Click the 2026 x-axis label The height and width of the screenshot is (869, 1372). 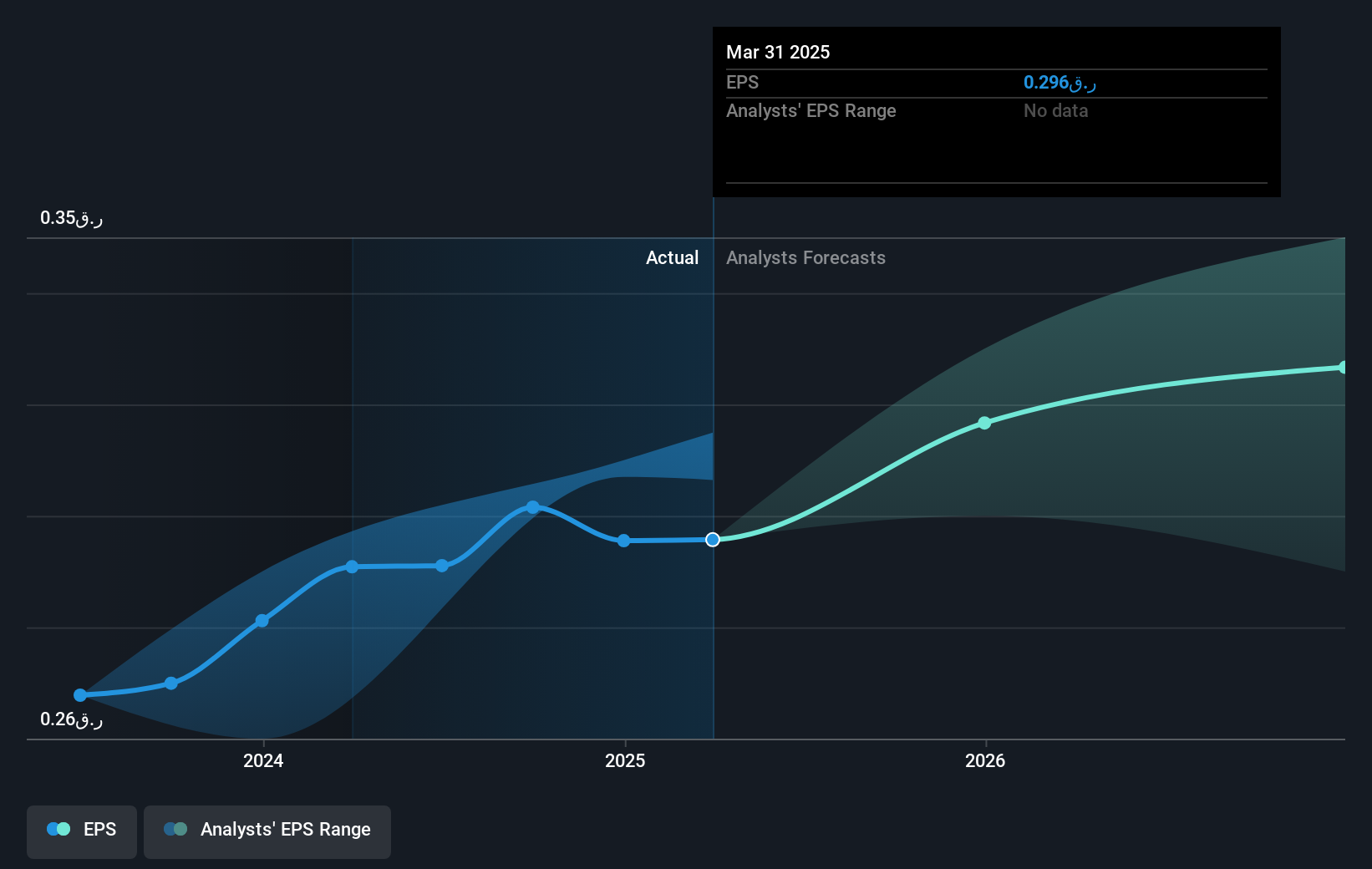click(985, 760)
